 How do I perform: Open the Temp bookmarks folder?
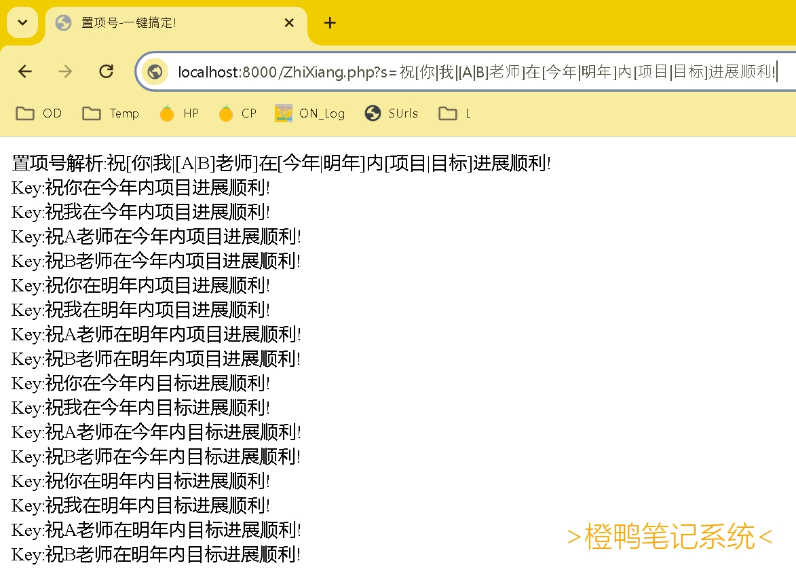pos(111,113)
